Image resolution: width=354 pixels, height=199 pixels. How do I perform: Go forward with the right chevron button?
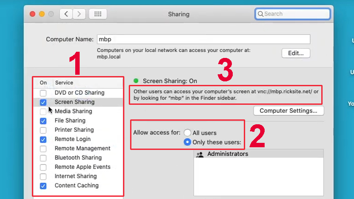coord(79,14)
